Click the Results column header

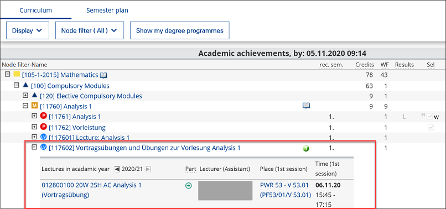(404, 65)
